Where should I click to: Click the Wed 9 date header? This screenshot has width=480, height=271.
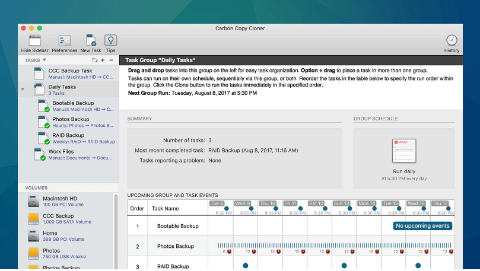tap(243, 203)
